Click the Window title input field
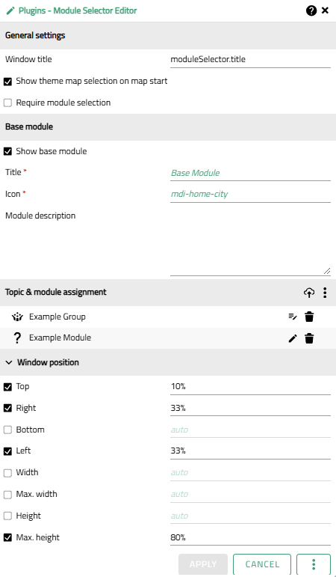This screenshot has width=336, height=577. point(250,59)
